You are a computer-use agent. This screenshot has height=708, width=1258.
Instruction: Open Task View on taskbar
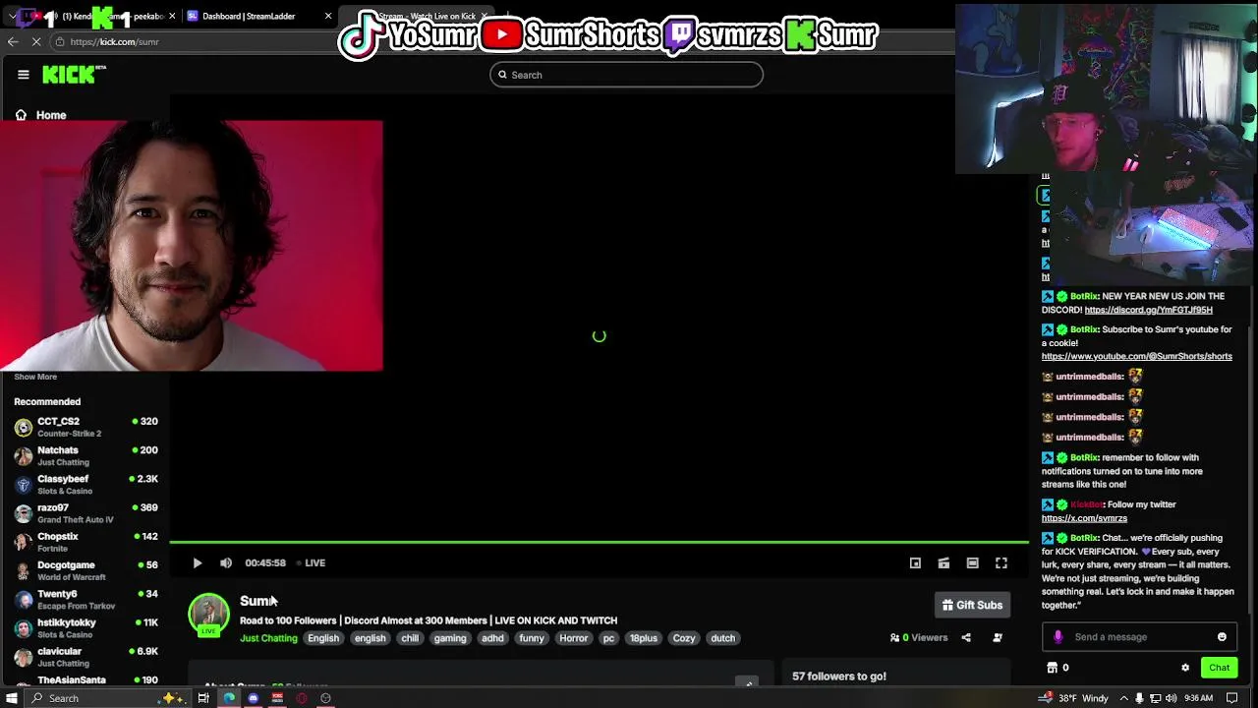[203, 698]
